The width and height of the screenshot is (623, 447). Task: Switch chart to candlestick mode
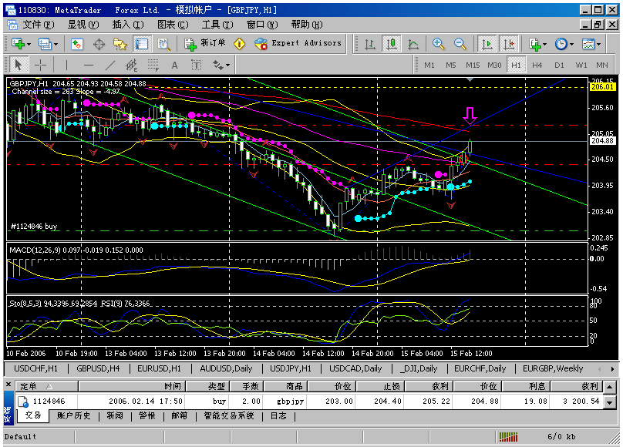pos(392,44)
